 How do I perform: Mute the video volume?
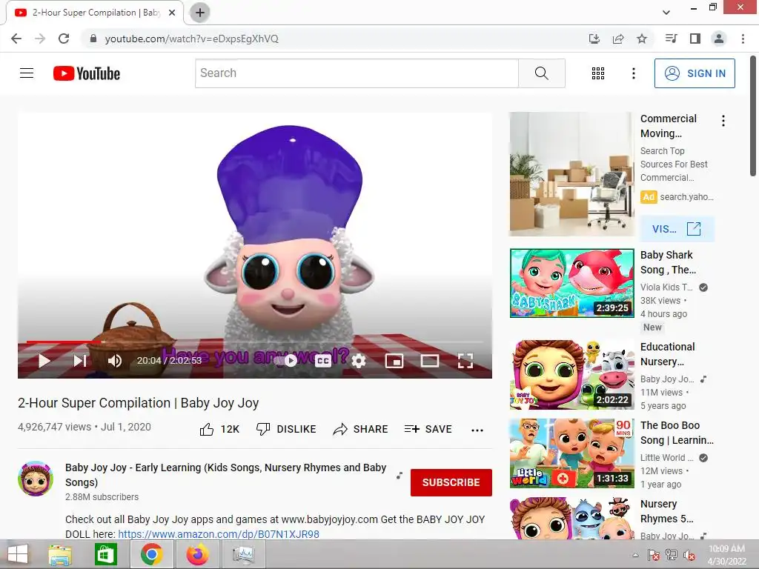(115, 361)
